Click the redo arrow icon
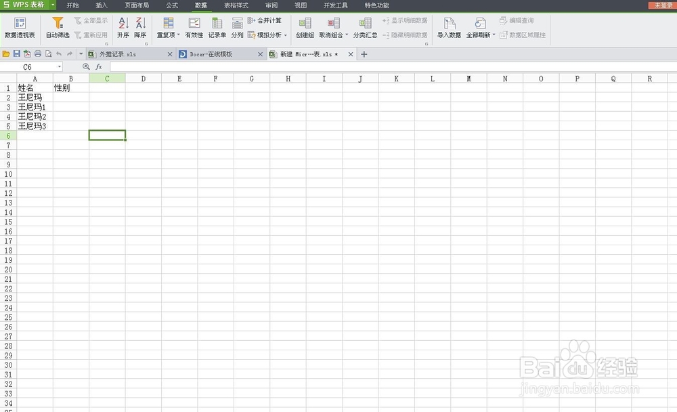Viewport: 677px width, 412px height. pos(70,54)
